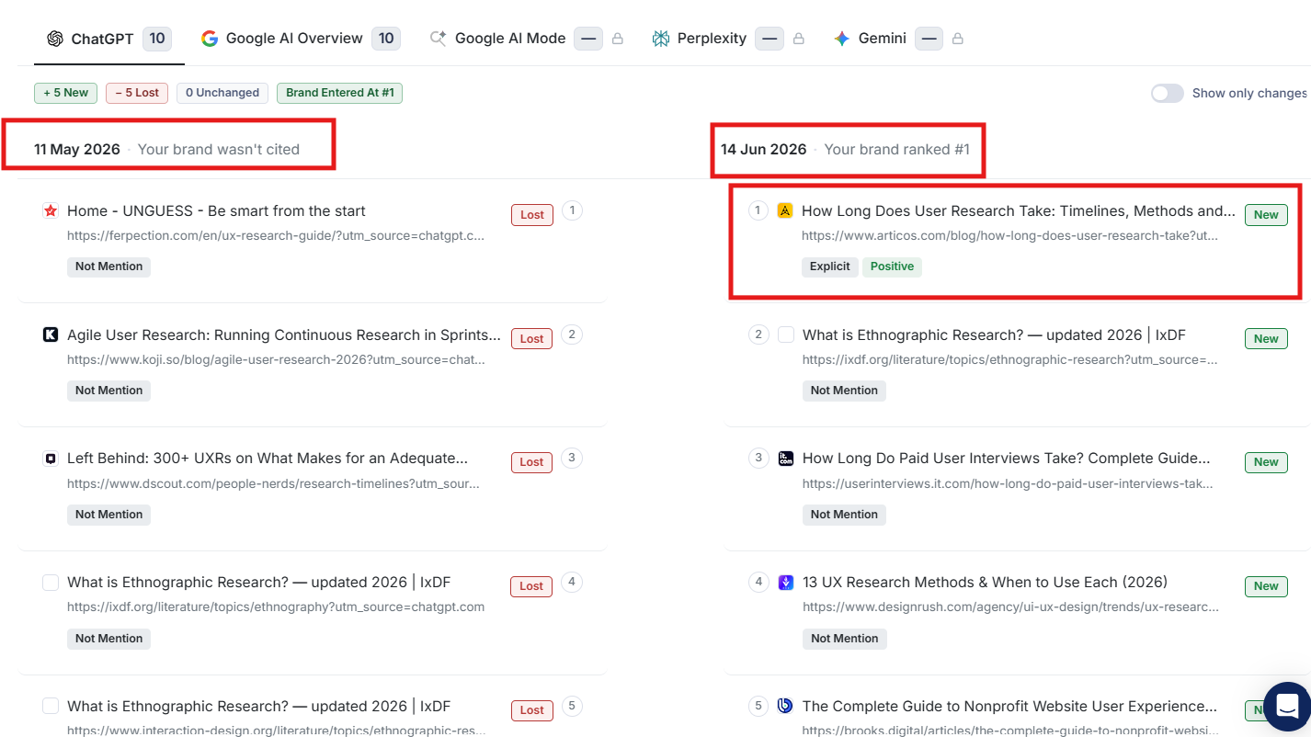Click Lost badge on Left Behind row
The width and height of the screenshot is (1311, 737).
(x=532, y=462)
